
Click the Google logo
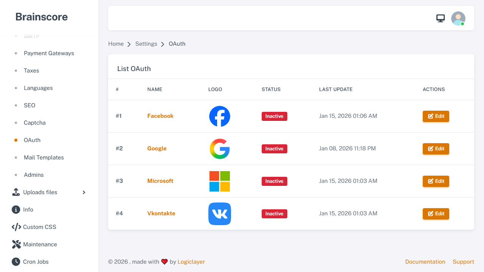point(220,148)
